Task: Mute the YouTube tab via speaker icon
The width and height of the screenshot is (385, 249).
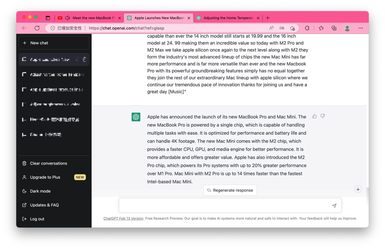Action: click(x=67, y=18)
